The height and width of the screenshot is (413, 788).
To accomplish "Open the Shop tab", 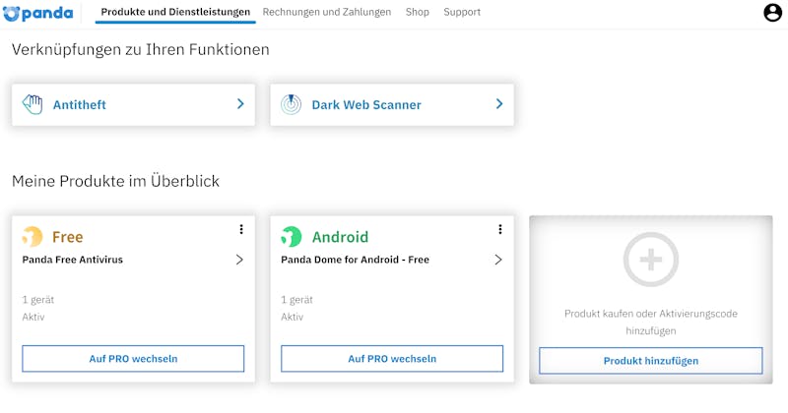I will tap(417, 12).
